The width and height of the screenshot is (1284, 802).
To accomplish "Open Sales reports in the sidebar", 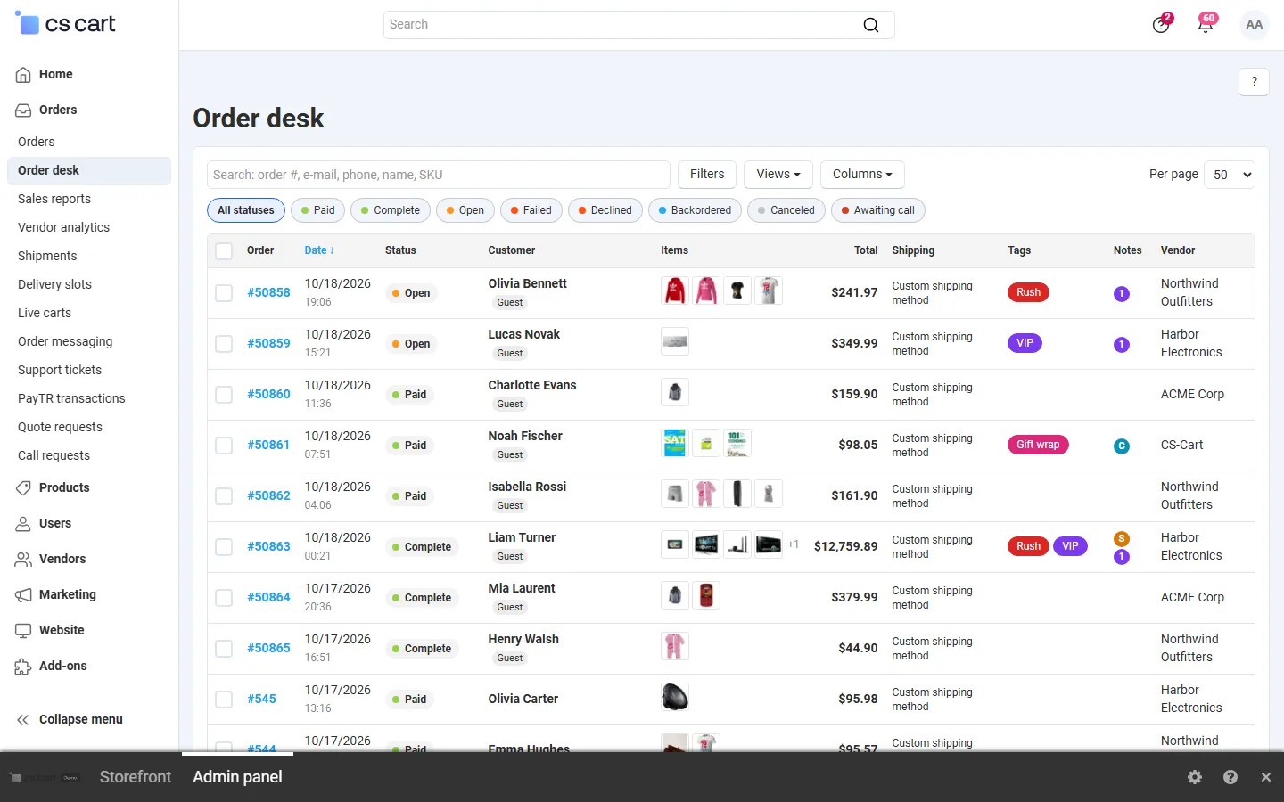I will tap(54, 199).
